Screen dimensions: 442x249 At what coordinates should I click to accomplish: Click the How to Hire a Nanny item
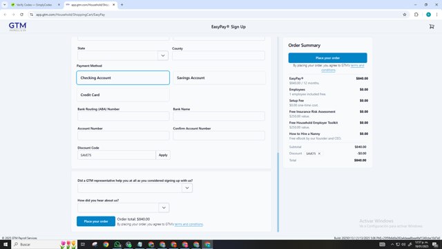tap(329, 136)
